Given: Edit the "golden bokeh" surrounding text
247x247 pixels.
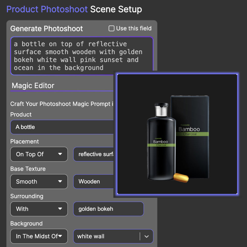Looking at the screenshot, I should [x=108, y=209].
